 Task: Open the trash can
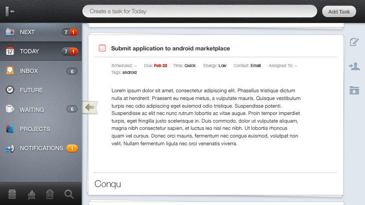pyautogui.click(x=50, y=194)
